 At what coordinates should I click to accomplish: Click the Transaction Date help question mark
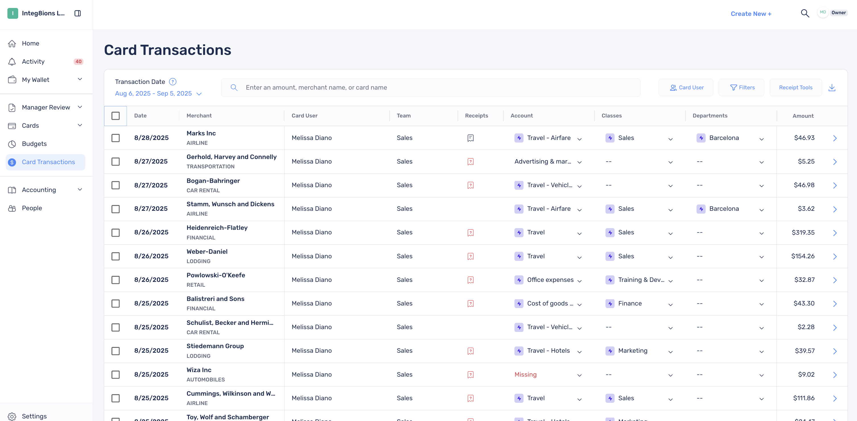pos(173,81)
